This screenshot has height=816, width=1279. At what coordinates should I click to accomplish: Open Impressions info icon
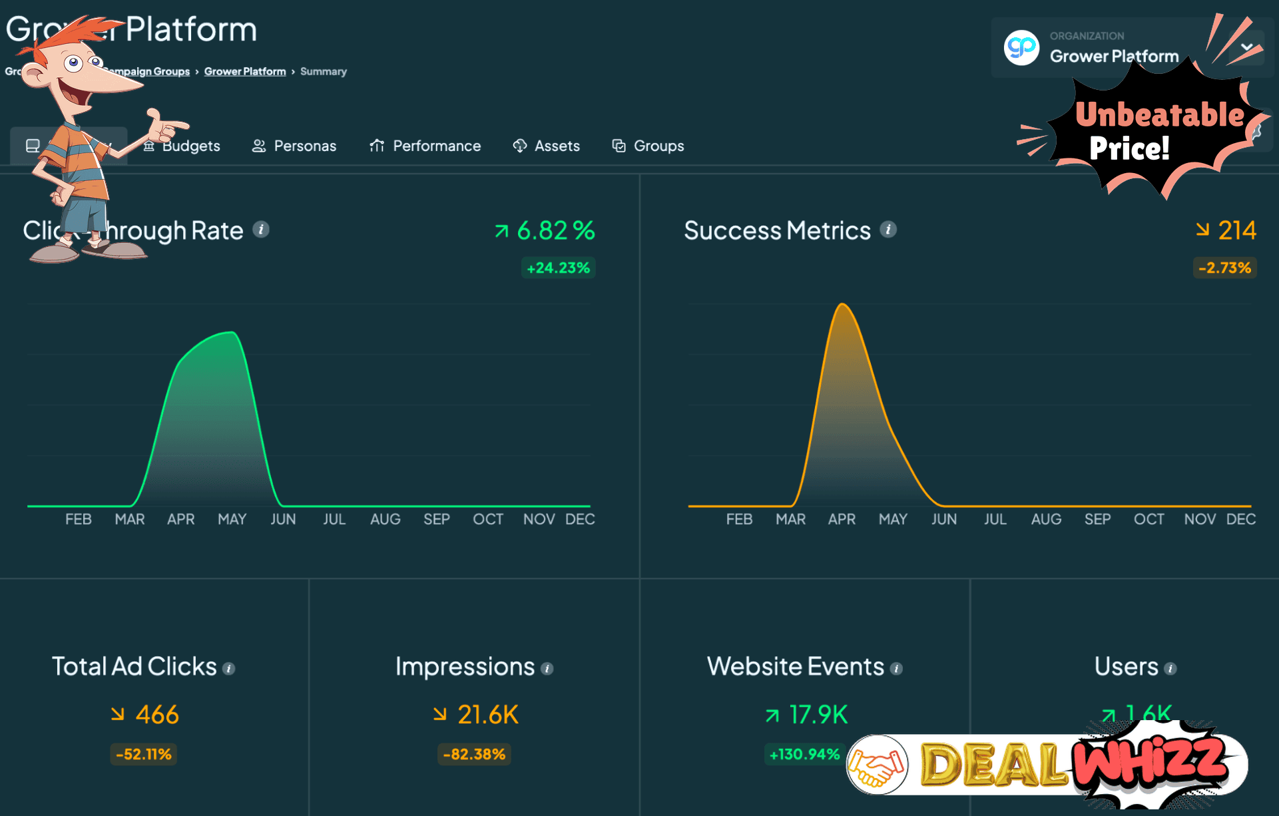[547, 668]
